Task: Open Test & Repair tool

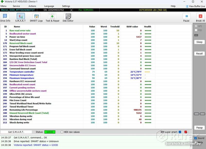Action: pos(52,17)
